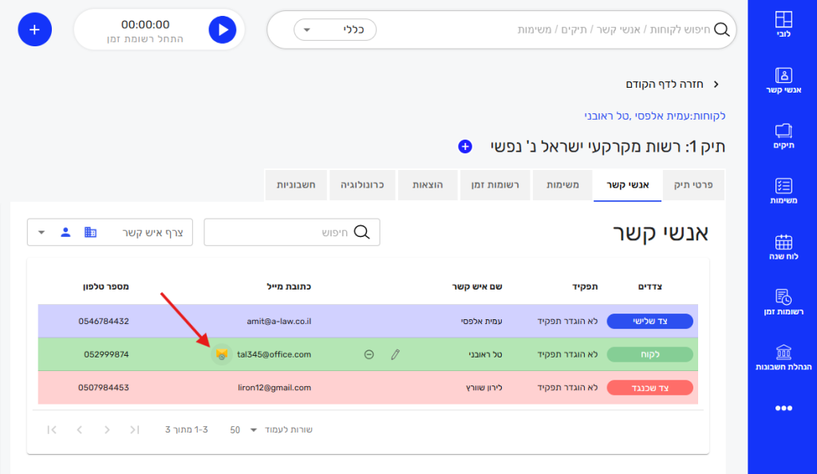Image resolution: width=817 pixels, height=474 pixels.
Task: Click the three-dots more icon in the sidebar
Action: point(783,408)
